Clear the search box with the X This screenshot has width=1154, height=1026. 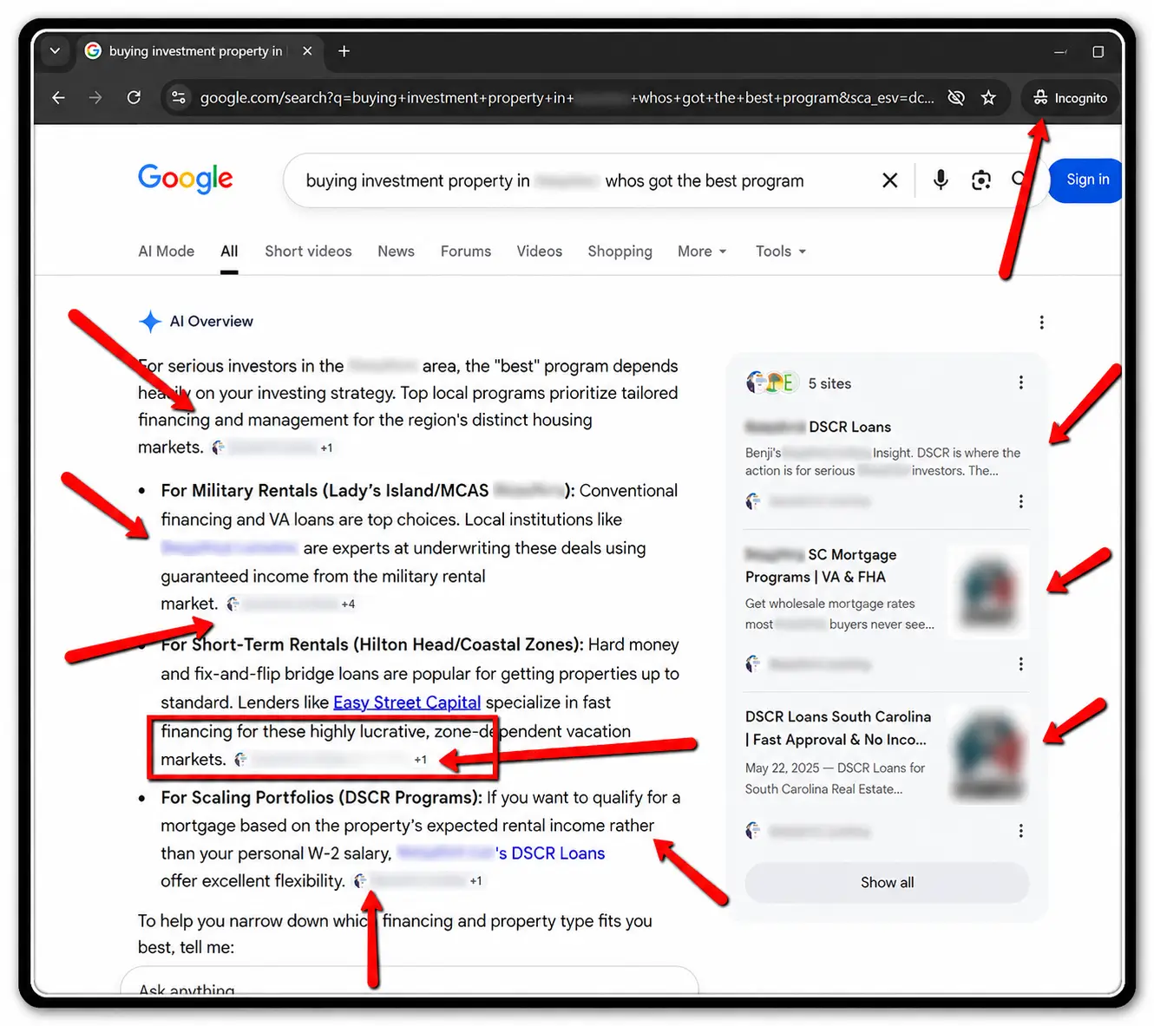889,180
